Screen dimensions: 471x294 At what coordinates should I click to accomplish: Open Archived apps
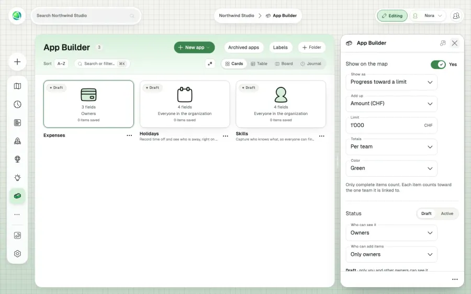coord(243,48)
